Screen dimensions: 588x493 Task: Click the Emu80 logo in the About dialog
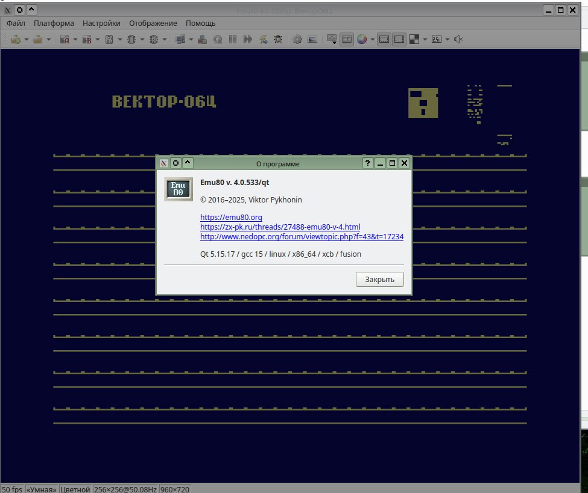tap(179, 189)
